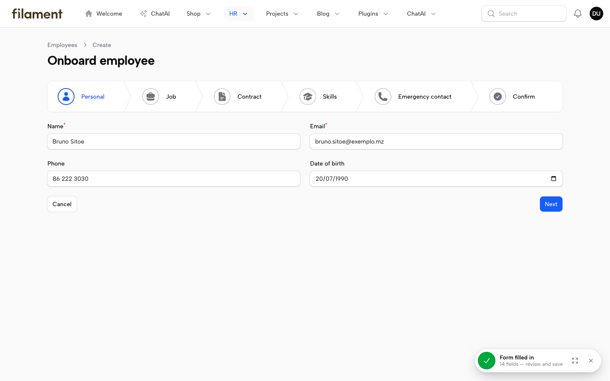
Task: Click the Confirm step checkmark icon
Action: pos(498,97)
